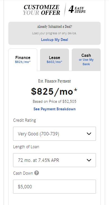Click the $825/mo estimated payment amount
The height and width of the screenshot is (205, 109).
54,92
